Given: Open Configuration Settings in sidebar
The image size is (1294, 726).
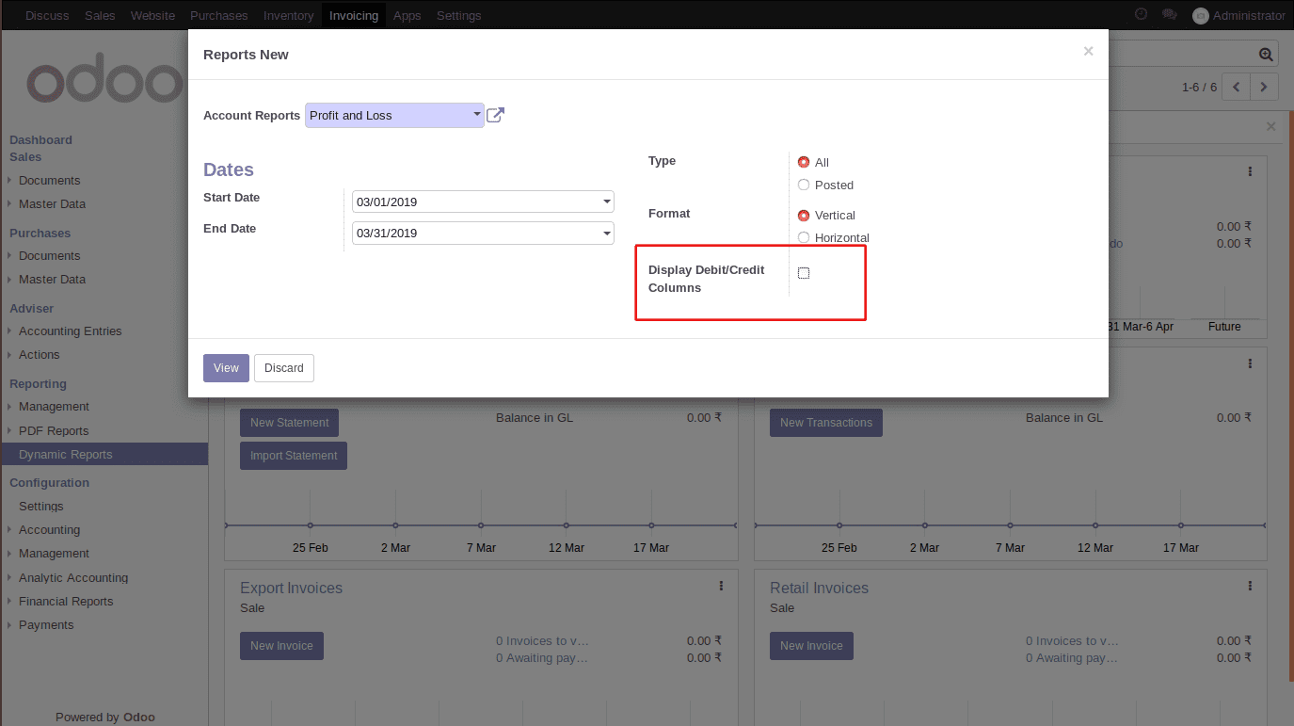Looking at the screenshot, I should [41, 506].
